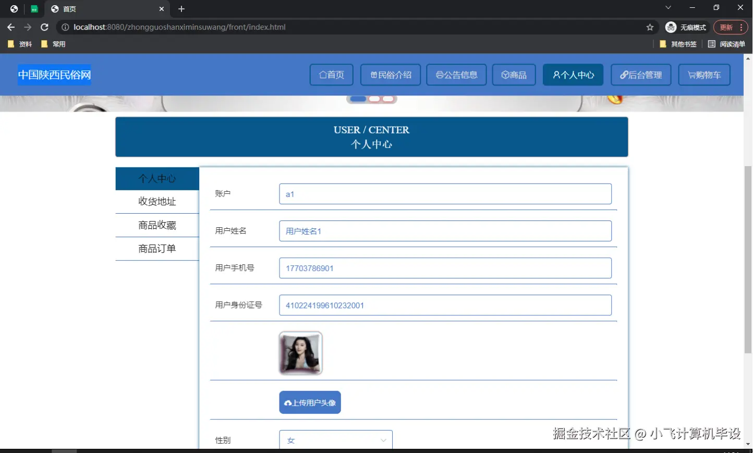Image resolution: width=753 pixels, height=453 pixels.
Task: Click the user avatar thumbnail
Action: (x=301, y=353)
